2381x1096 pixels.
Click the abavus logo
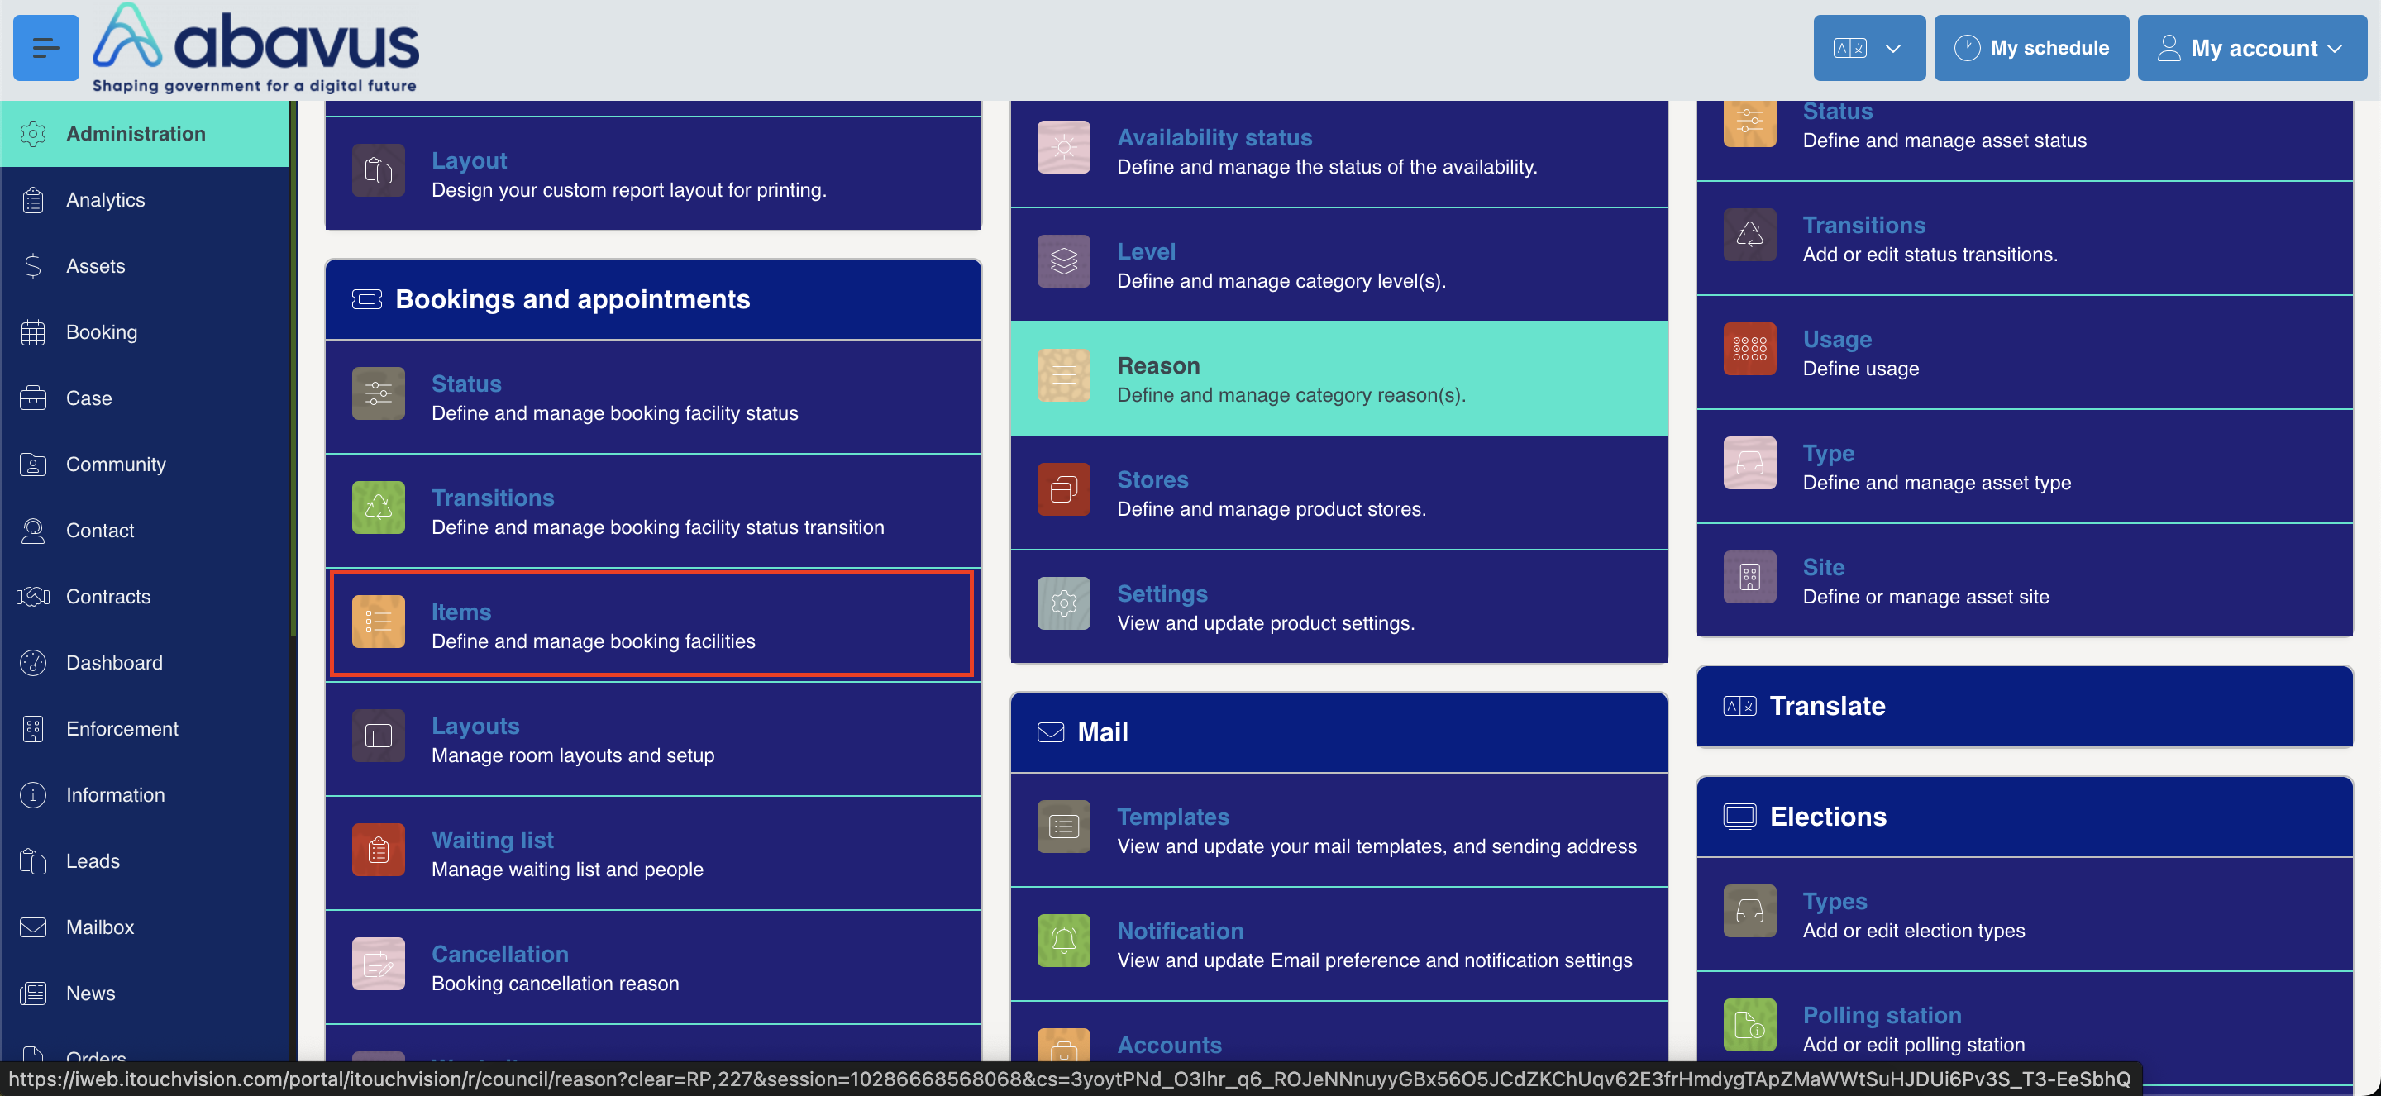point(256,48)
